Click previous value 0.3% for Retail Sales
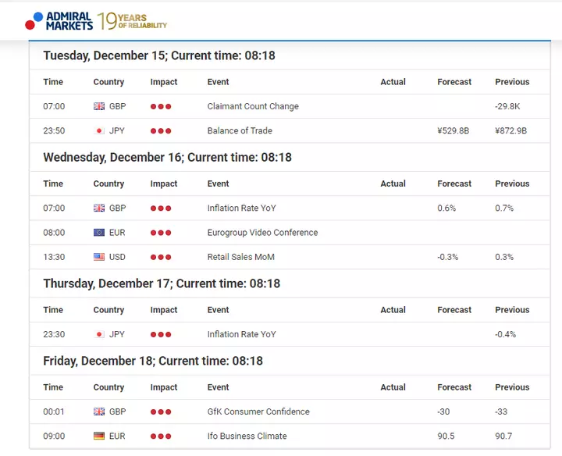This screenshot has height=456, width=562. 504,257
